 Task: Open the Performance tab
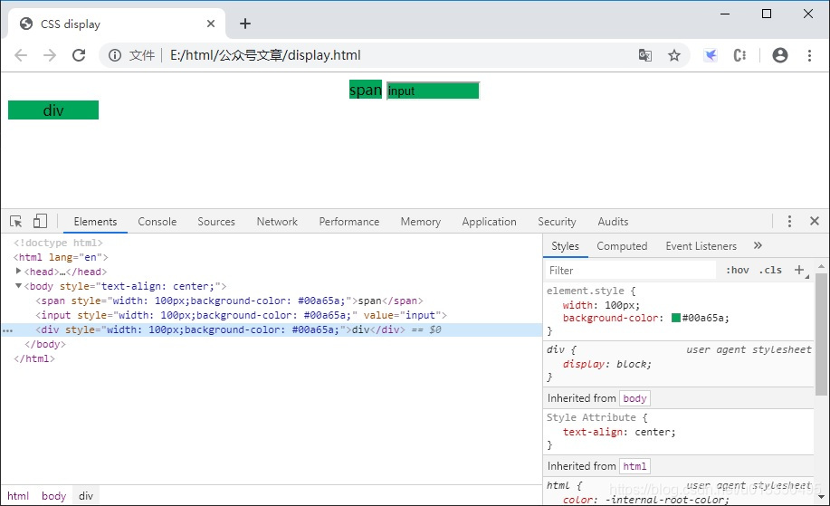348,221
